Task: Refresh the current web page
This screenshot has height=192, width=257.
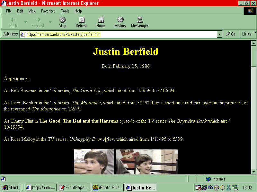Action: [82, 22]
